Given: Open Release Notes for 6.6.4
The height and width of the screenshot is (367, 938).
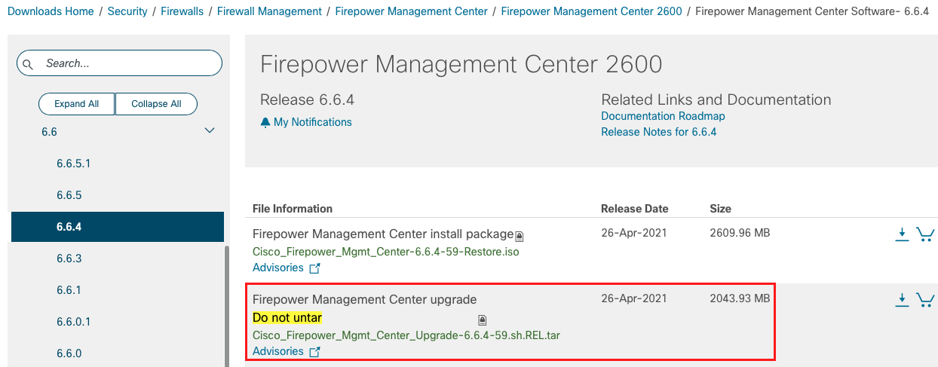Looking at the screenshot, I should [x=658, y=132].
